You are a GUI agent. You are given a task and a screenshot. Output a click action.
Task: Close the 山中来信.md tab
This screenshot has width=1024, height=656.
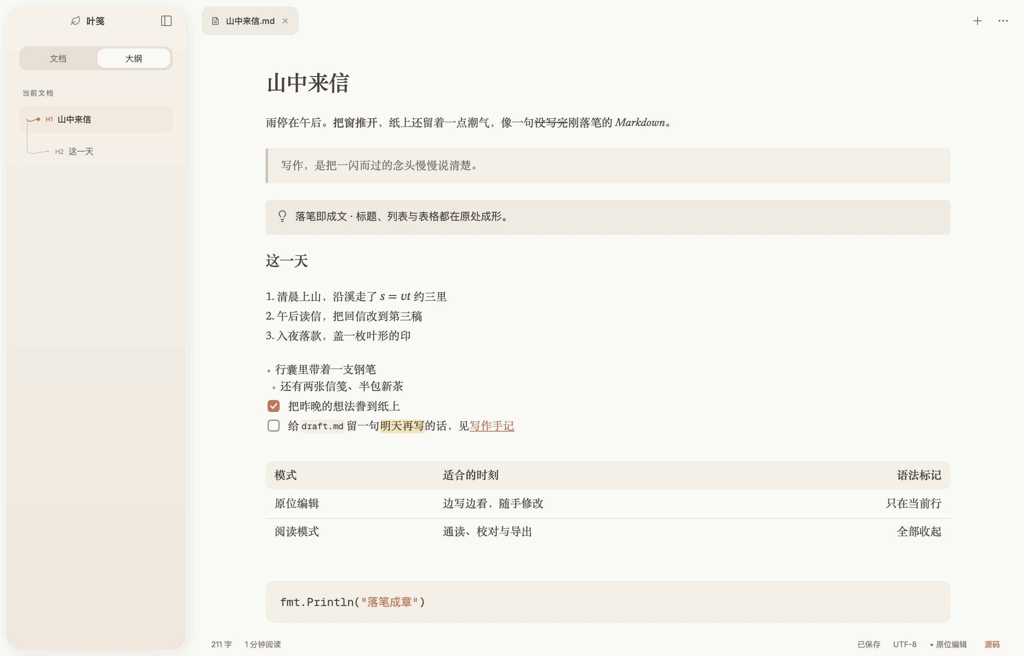285,21
